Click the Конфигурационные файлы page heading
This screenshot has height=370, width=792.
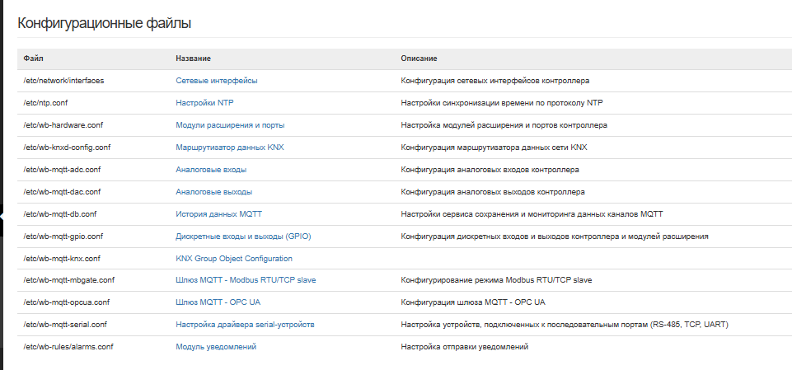104,24
